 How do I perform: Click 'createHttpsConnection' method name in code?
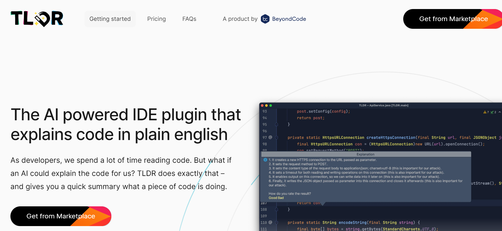(391, 138)
